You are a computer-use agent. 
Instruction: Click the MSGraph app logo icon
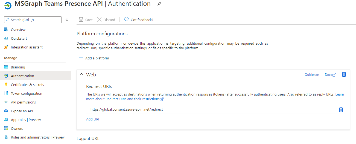[8, 5]
